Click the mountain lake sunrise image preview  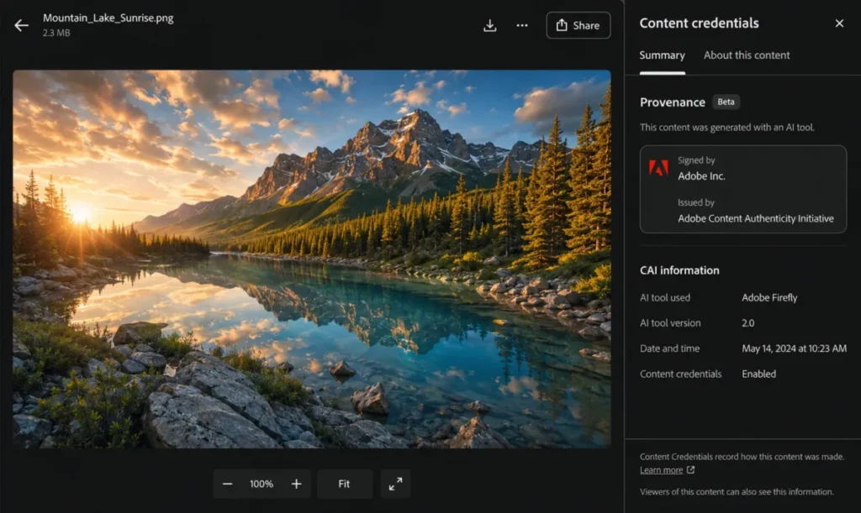[312, 259]
